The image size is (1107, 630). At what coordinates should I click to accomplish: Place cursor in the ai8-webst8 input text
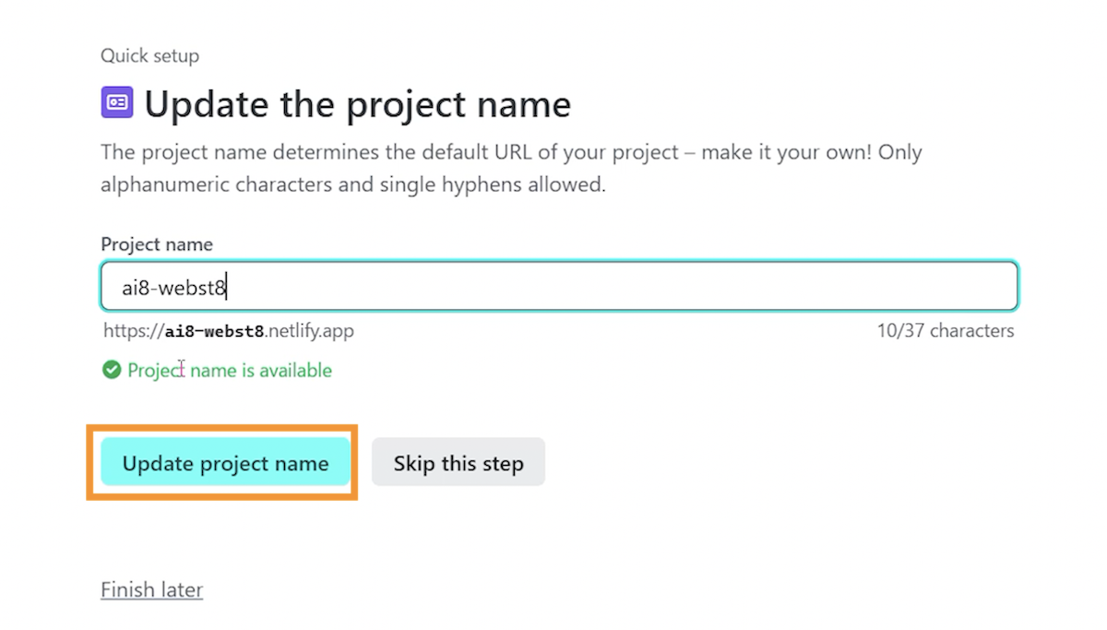[x=174, y=288]
